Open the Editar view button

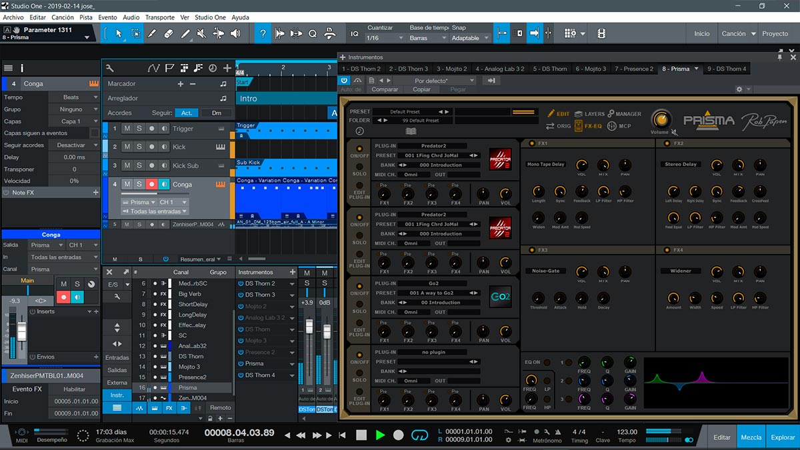(x=722, y=437)
